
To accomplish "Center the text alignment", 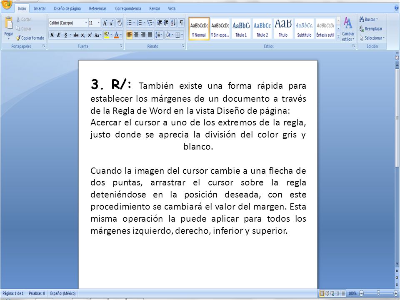I will (136, 35).
